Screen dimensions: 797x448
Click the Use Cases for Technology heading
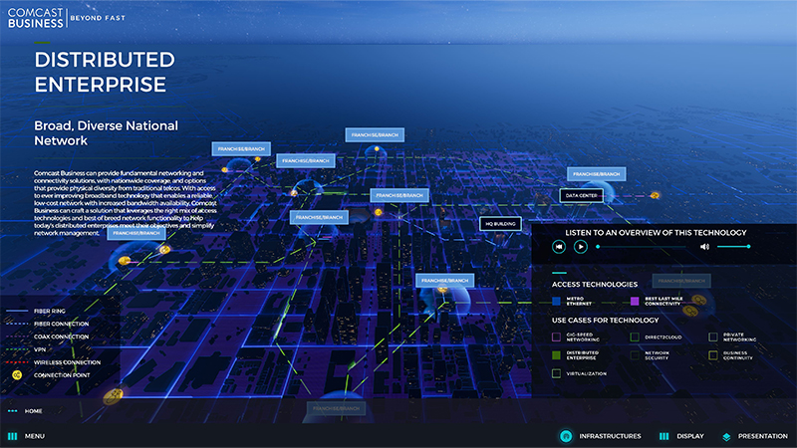click(x=606, y=321)
